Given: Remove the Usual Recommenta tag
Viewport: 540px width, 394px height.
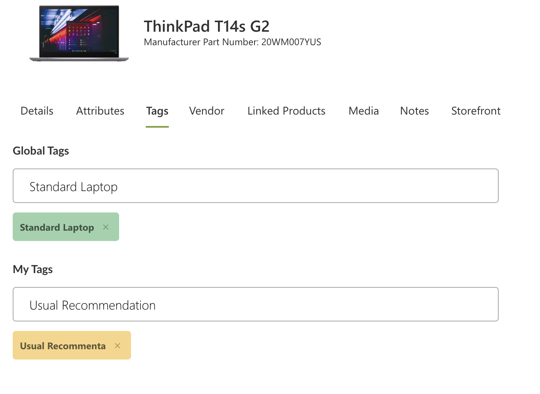Looking at the screenshot, I should click(118, 346).
